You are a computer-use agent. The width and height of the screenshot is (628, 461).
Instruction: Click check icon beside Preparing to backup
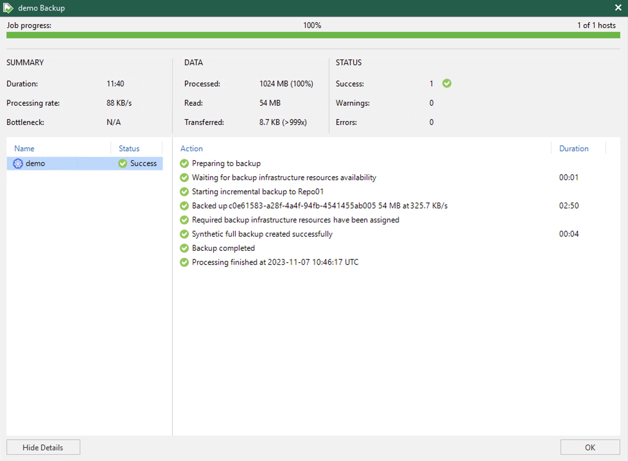pos(184,163)
